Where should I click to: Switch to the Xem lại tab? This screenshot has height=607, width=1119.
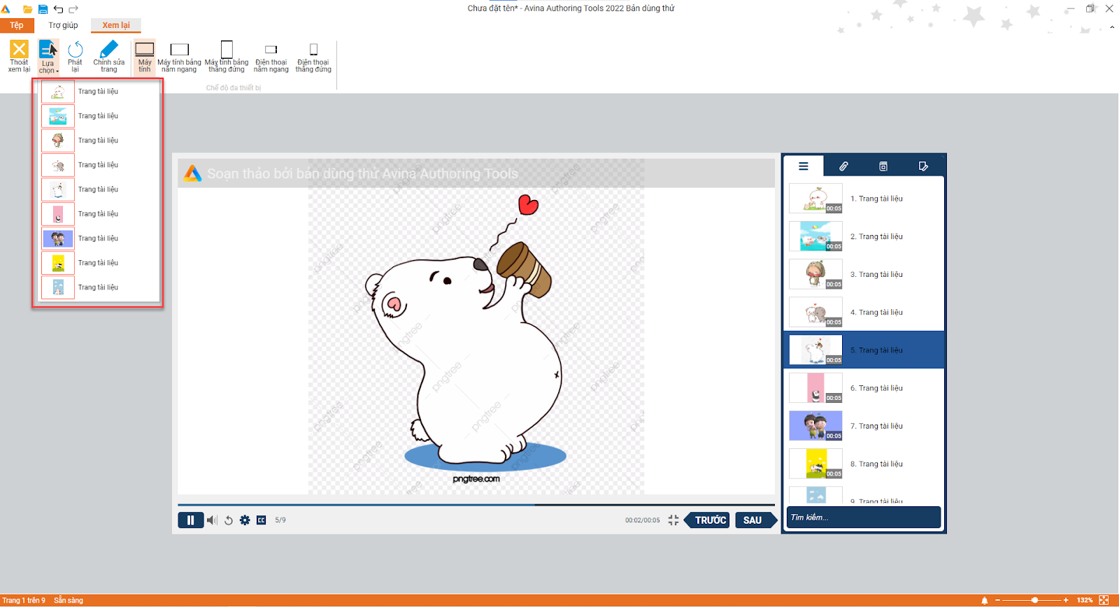coord(116,25)
